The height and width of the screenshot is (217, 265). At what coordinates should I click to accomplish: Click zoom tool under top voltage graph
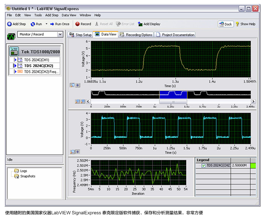click(x=72, y=85)
